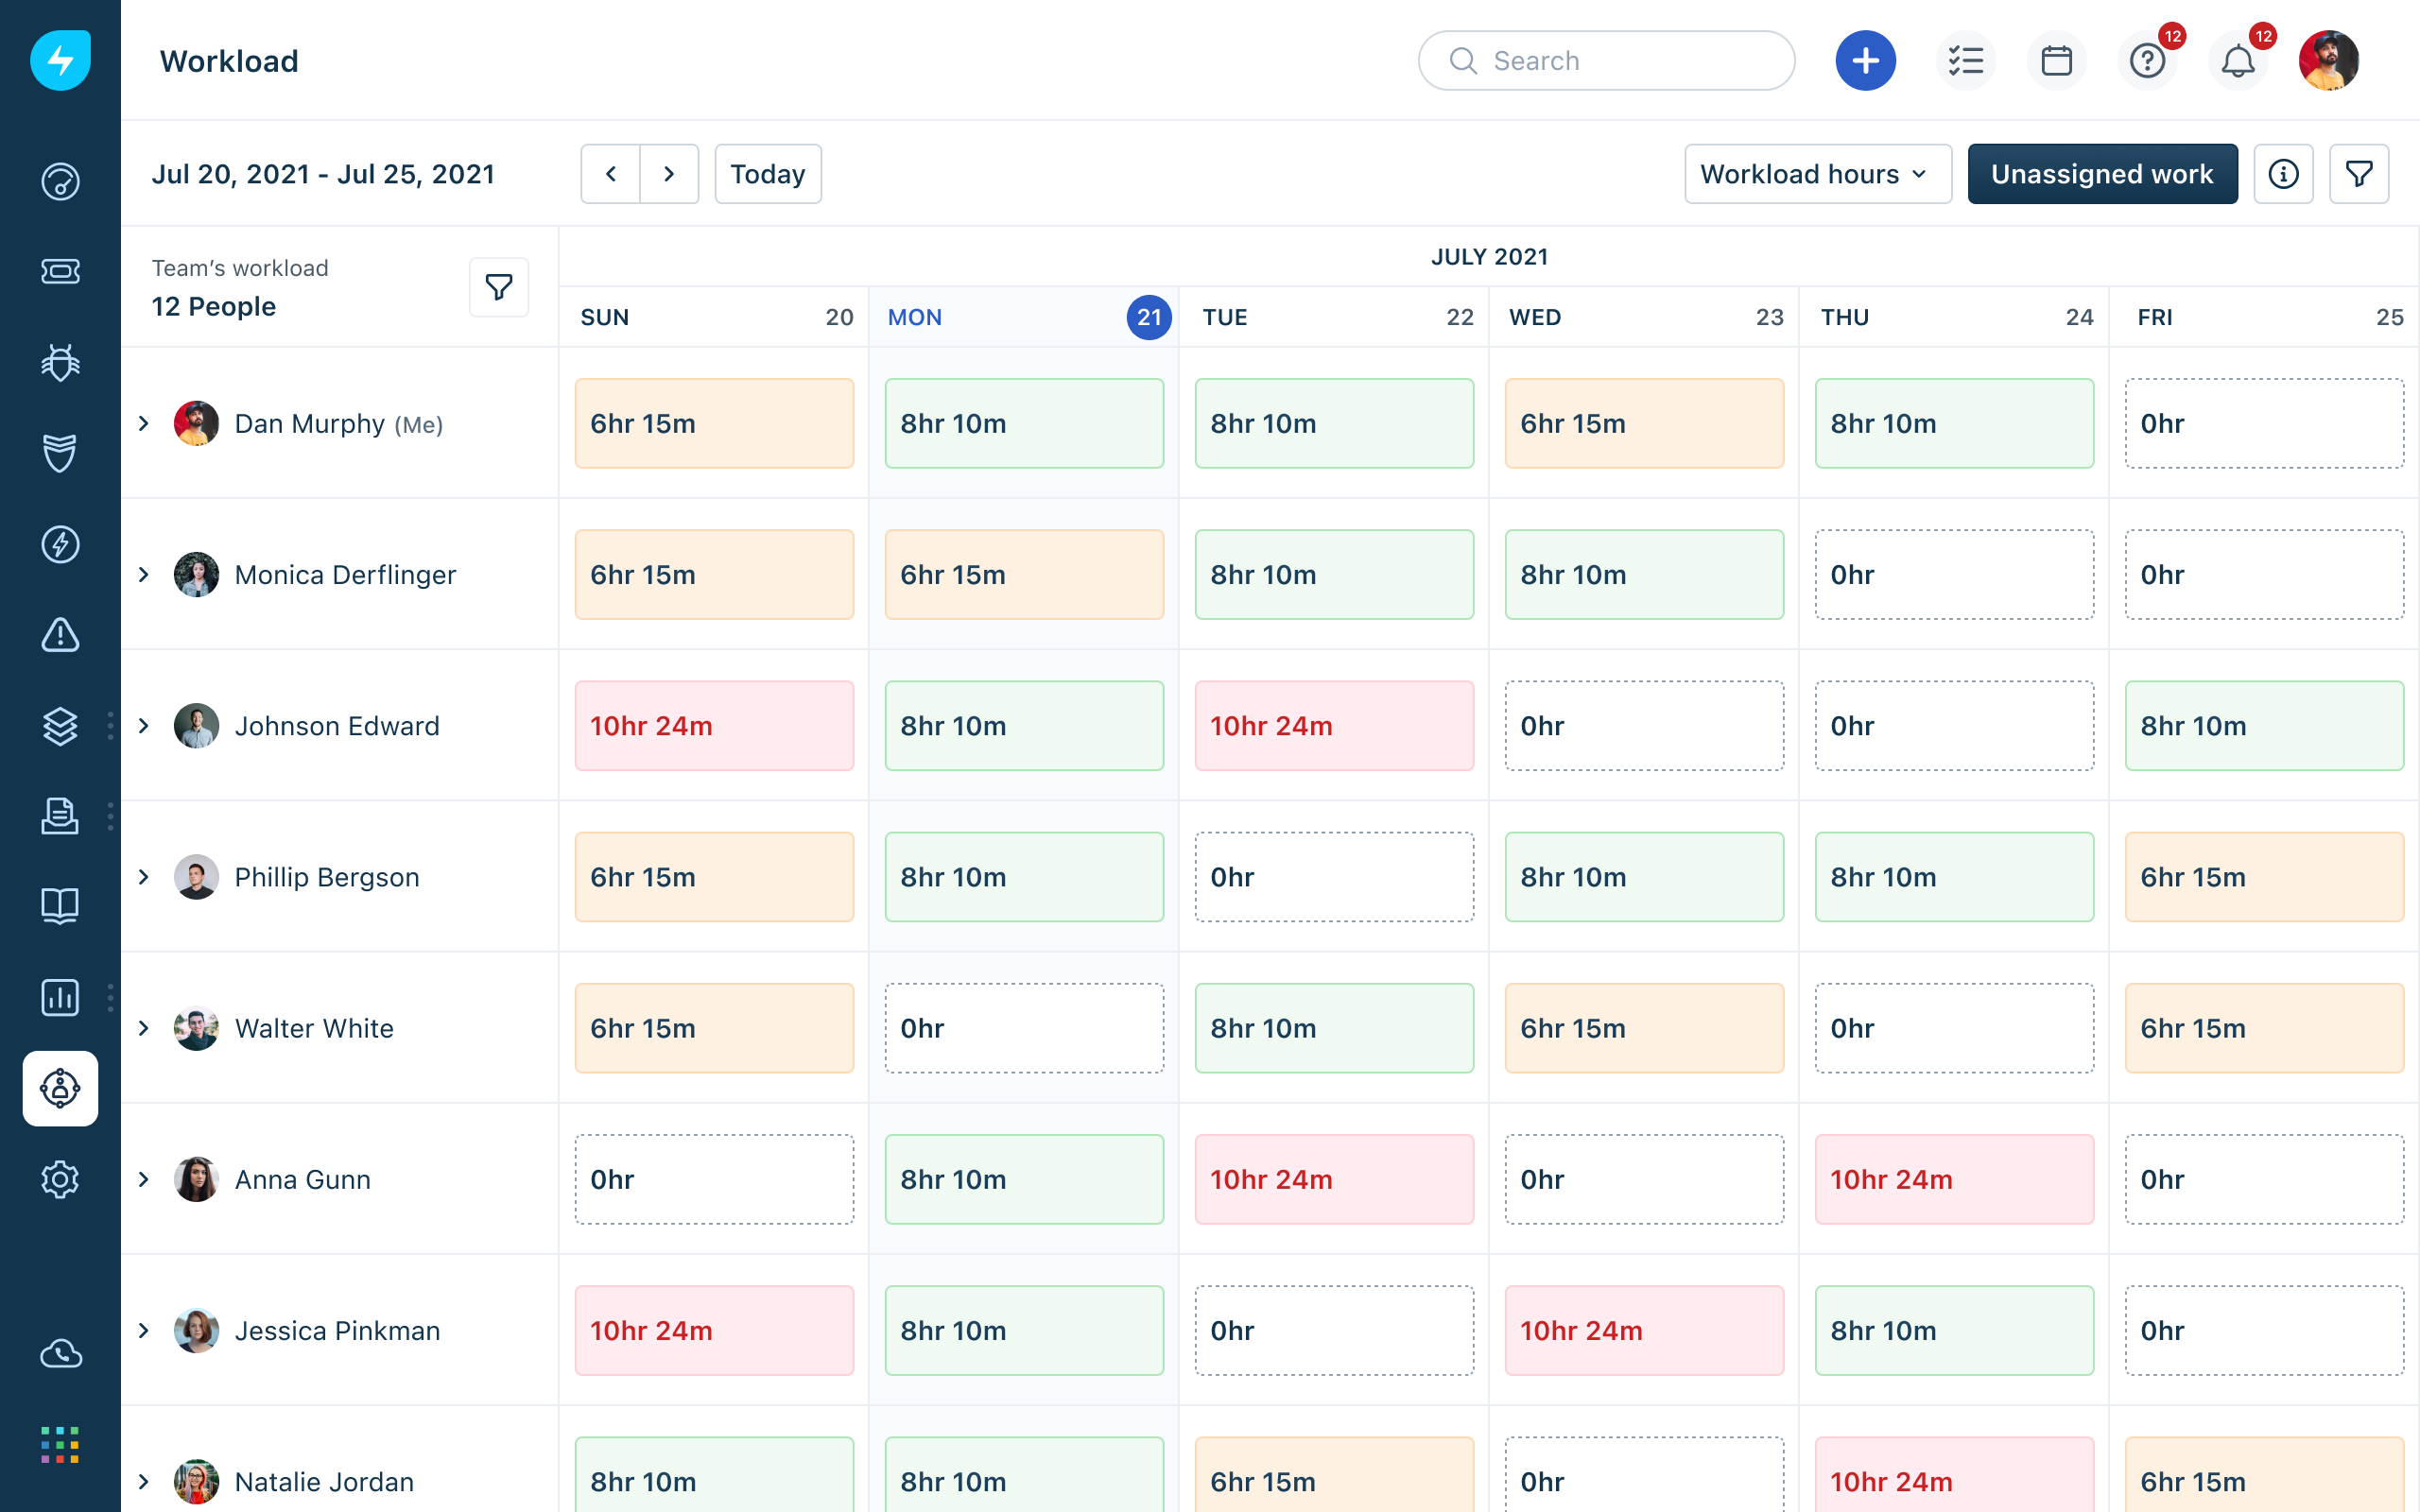Click the blue plus add button

[1865, 61]
